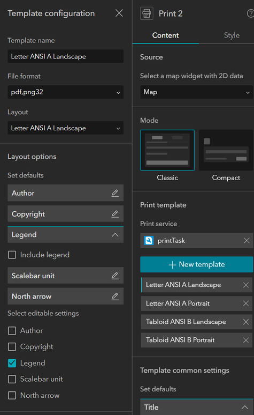Close the Template configuration panel

[x=119, y=13]
